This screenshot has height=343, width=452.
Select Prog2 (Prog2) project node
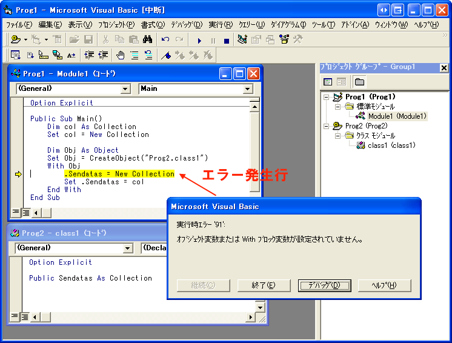366,126
